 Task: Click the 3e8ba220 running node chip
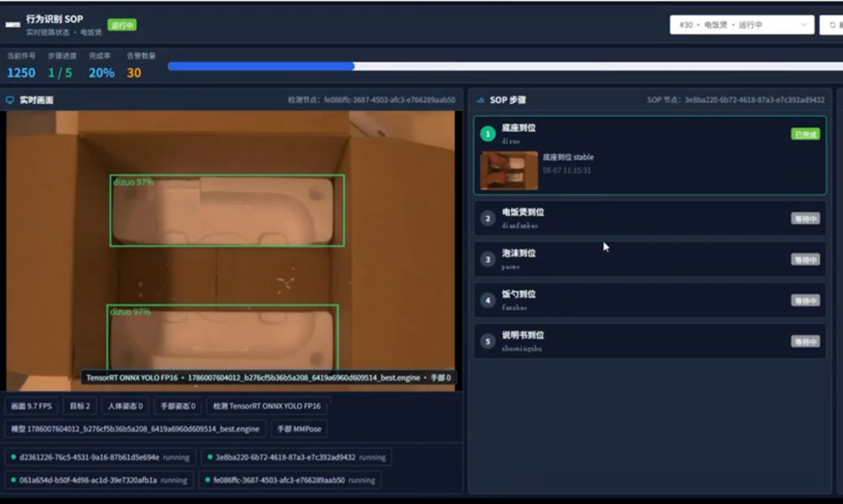click(x=296, y=457)
